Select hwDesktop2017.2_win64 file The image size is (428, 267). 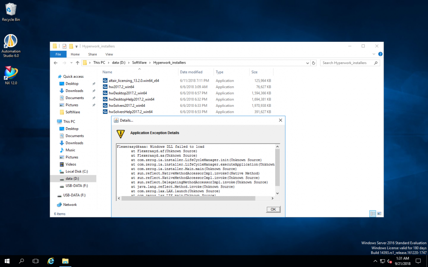pos(128,93)
